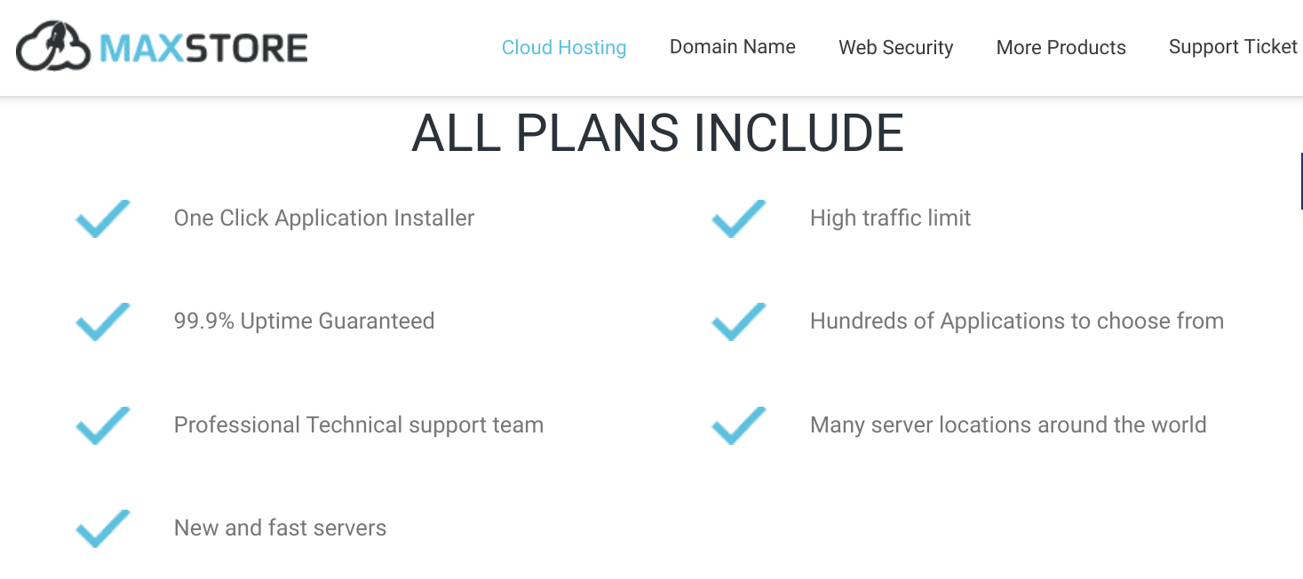Screen dimensions: 1303x579
Task: Click the ALL PLANS INCLUDE heading
Action: 658,133
